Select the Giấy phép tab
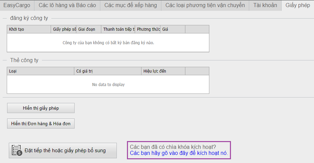Viewport: 314px width, 163px height. coord(297,5)
